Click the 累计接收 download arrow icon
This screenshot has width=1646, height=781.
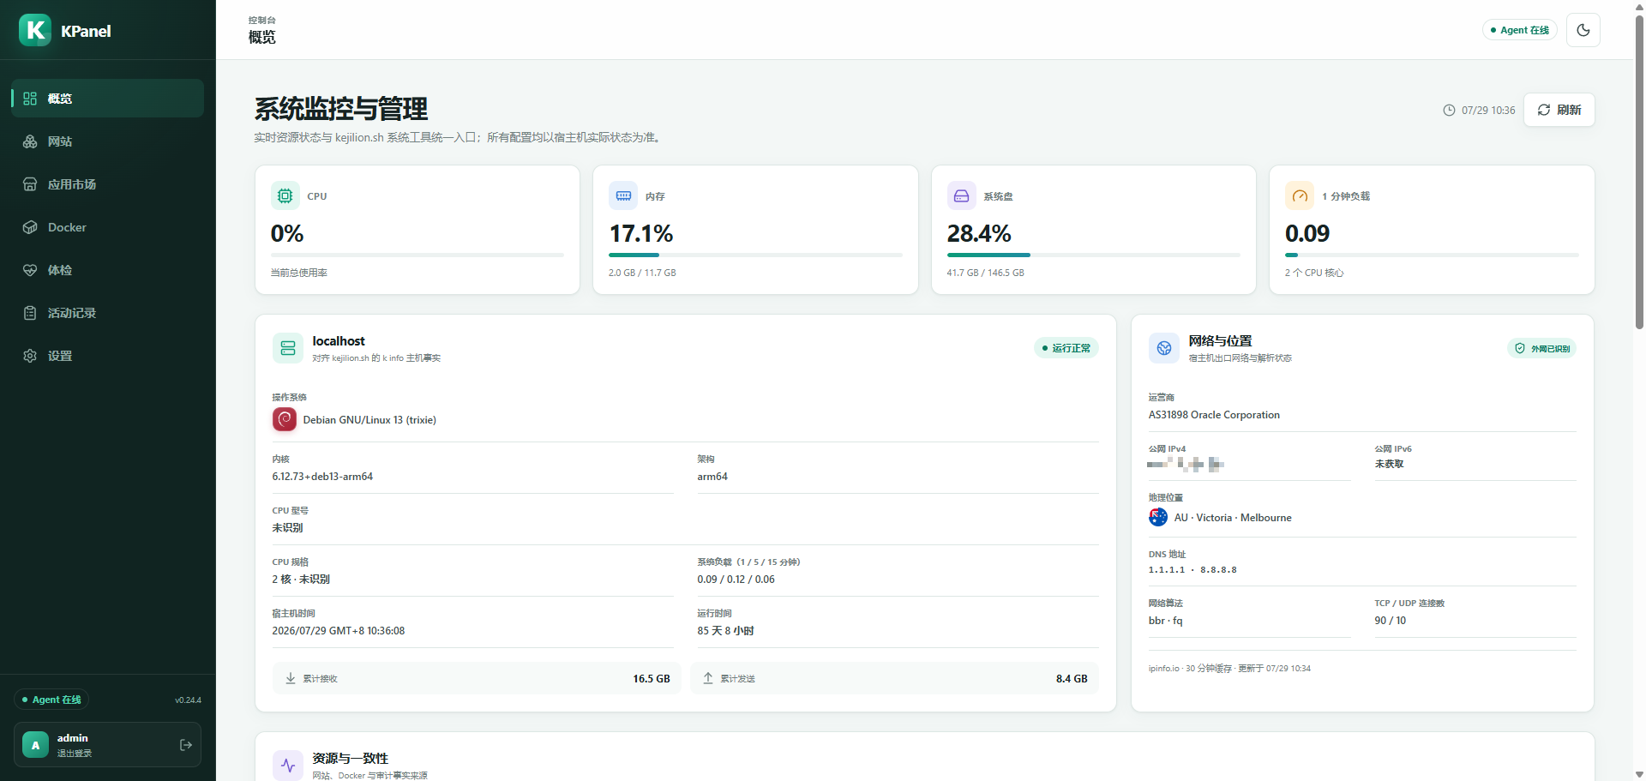pos(291,678)
